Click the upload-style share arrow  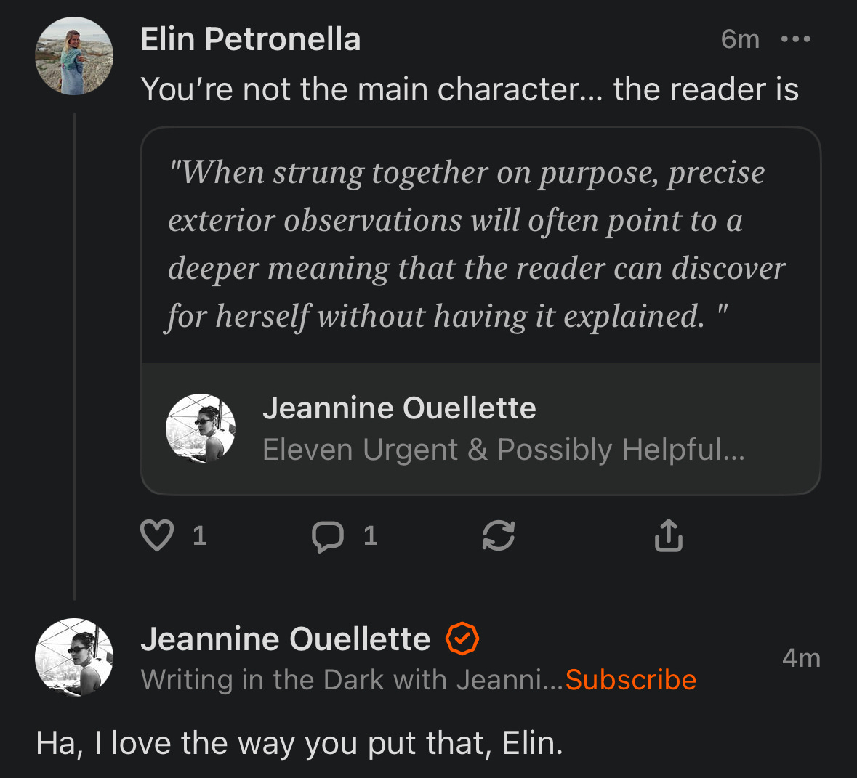coord(668,536)
